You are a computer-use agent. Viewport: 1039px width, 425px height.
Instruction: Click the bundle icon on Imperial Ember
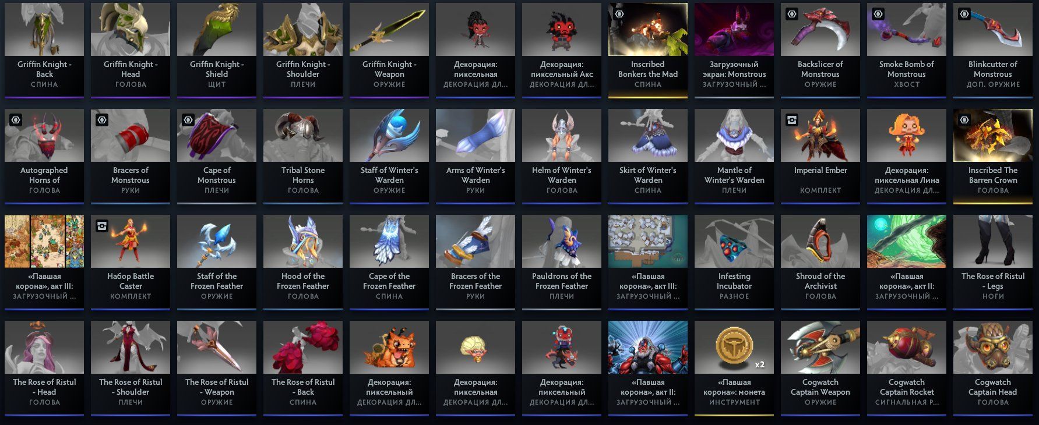pyautogui.click(x=792, y=120)
